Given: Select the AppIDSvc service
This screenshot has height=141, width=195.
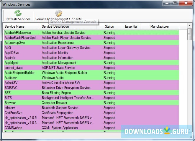Looking at the screenshot, I should pos(91,53).
